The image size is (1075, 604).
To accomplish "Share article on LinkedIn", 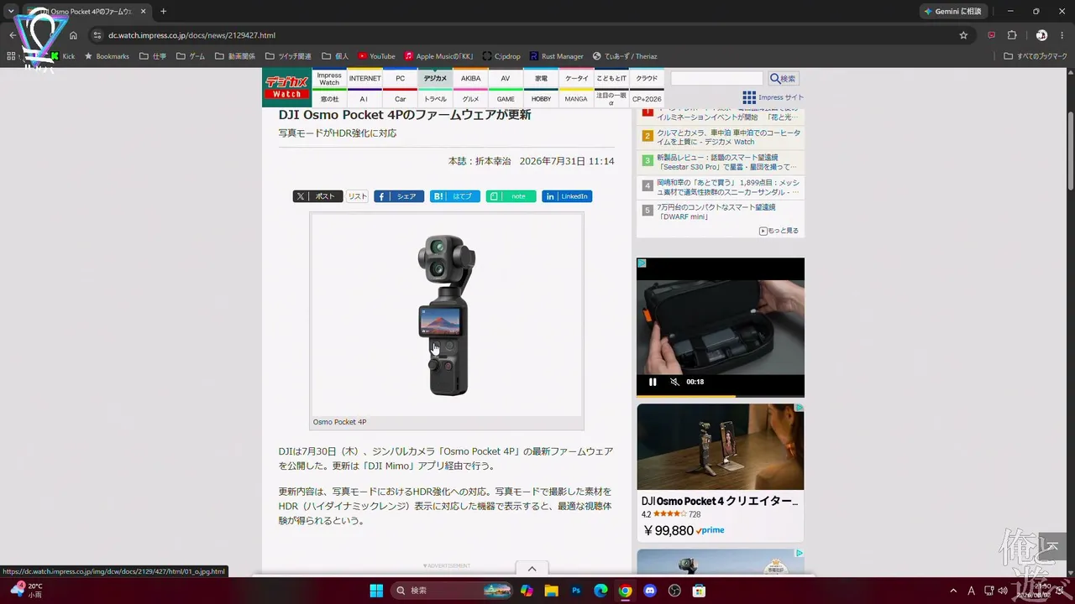I will (567, 196).
